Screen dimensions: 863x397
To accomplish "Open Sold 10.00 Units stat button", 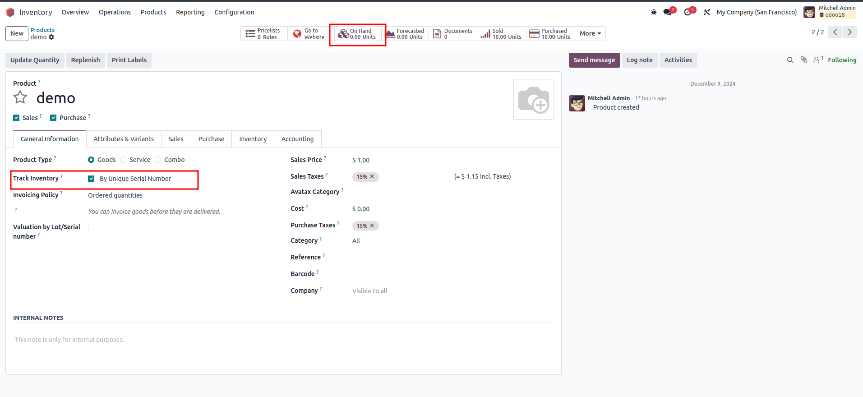I will [501, 34].
